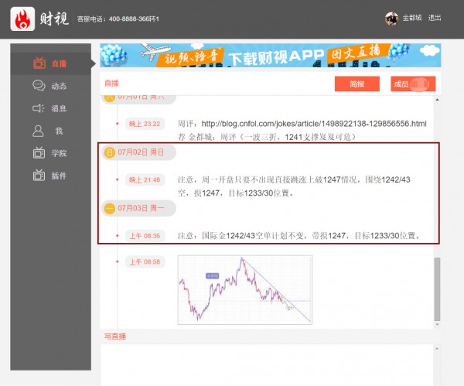Select 消息 megaphone in sidebar
This screenshot has height=386, width=464.
point(50,108)
